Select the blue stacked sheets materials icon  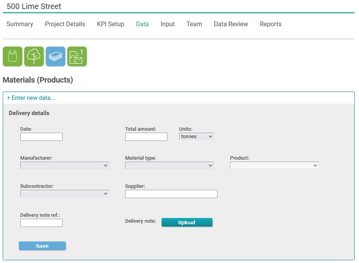[56, 56]
